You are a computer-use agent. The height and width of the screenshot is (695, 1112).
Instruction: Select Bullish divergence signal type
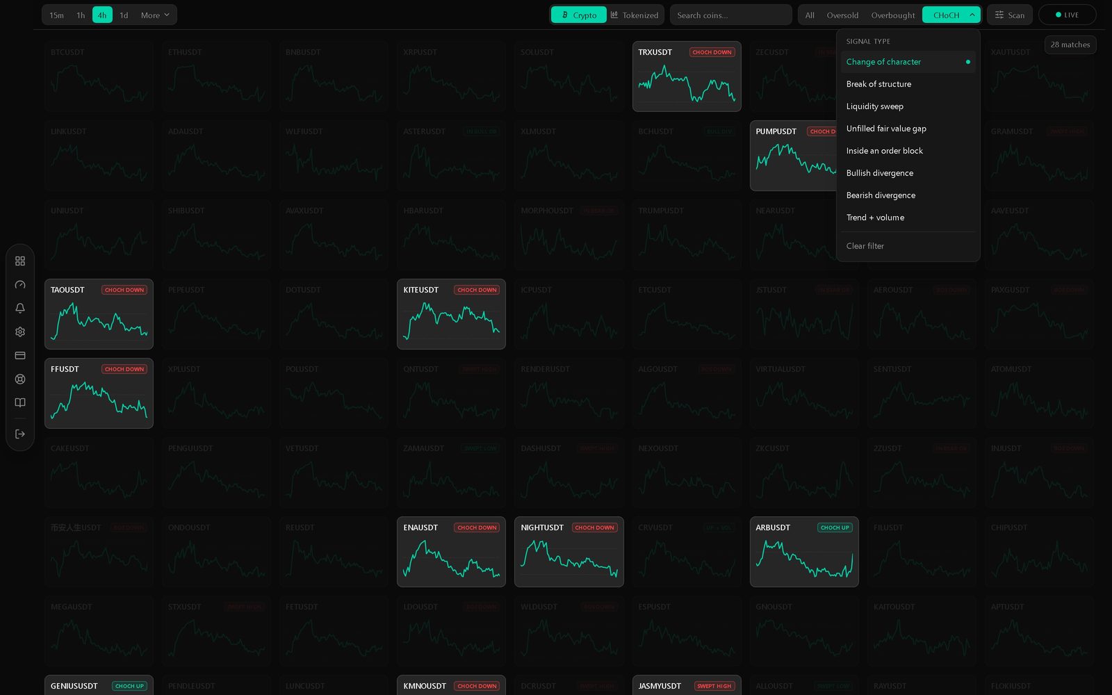coord(908,173)
